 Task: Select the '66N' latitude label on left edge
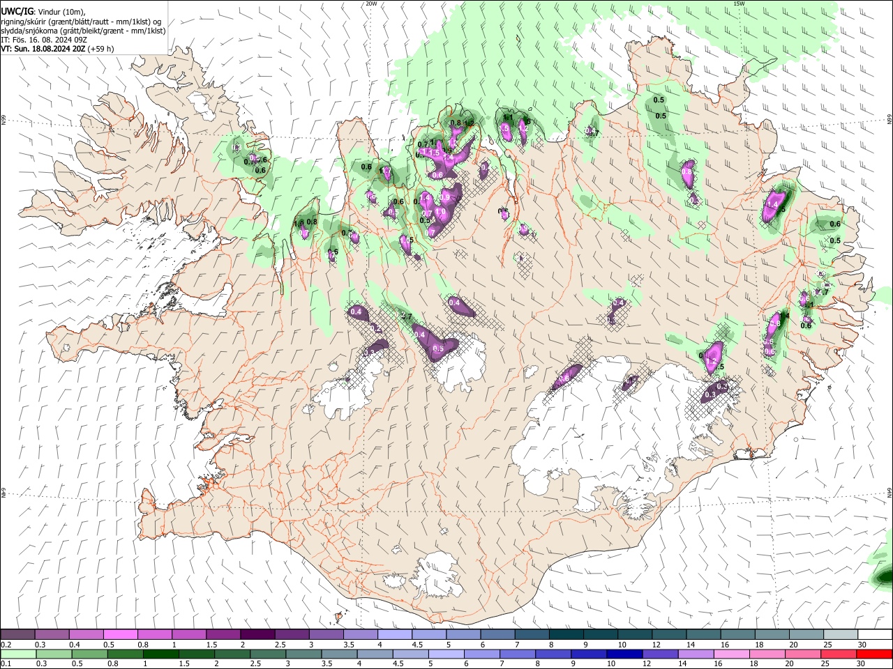tap(3, 120)
